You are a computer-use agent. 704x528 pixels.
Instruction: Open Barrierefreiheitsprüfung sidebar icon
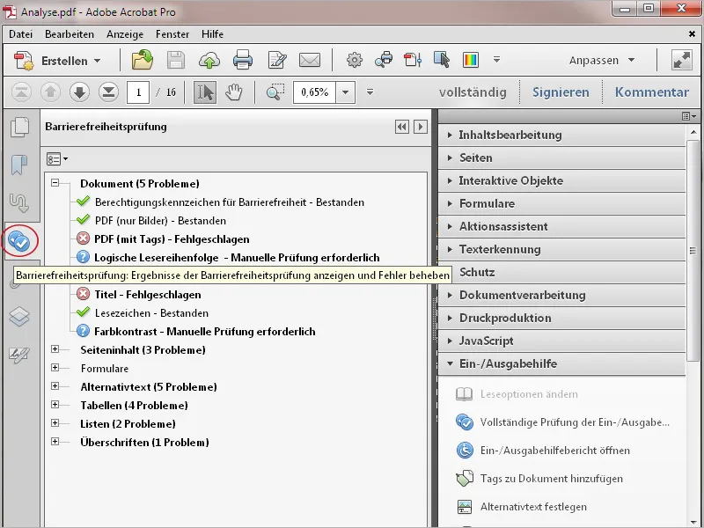pos(19,241)
